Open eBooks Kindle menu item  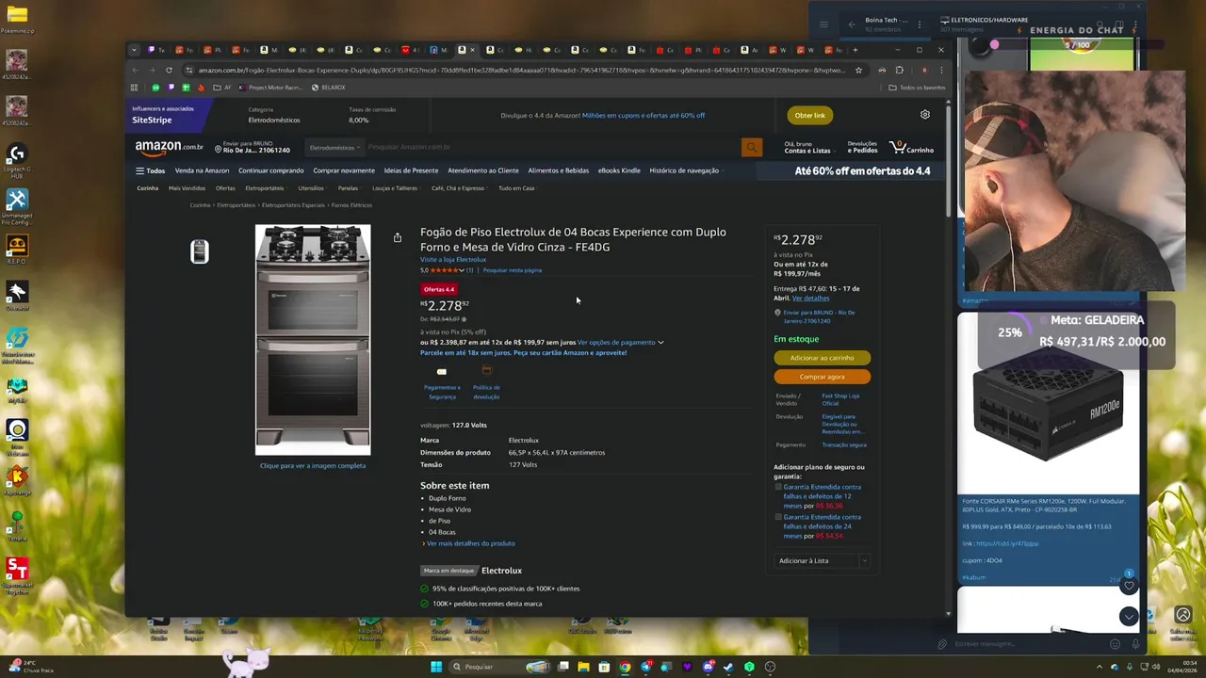pos(619,170)
